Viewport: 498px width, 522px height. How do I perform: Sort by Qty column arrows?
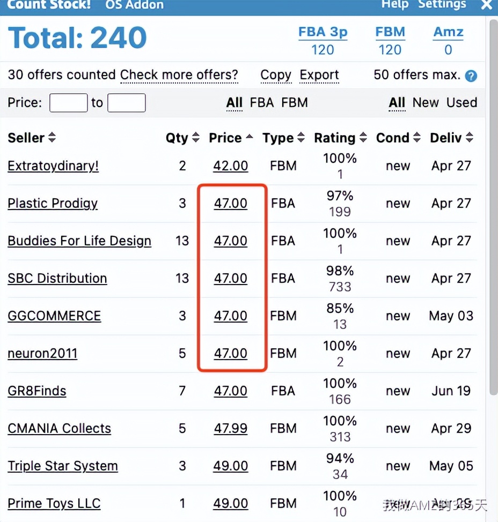[196, 138]
